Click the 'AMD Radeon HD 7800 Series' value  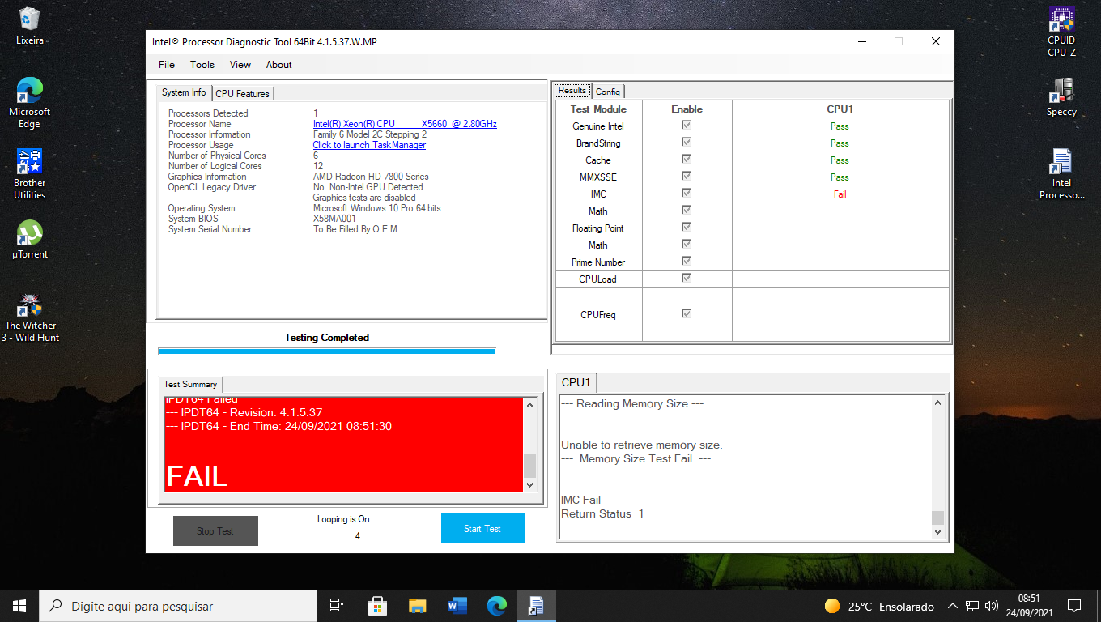371,177
